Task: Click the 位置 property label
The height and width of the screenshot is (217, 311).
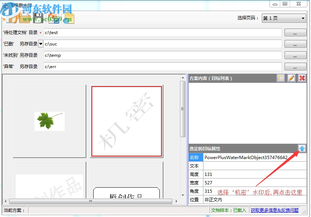Action: click(x=196, y=199)
